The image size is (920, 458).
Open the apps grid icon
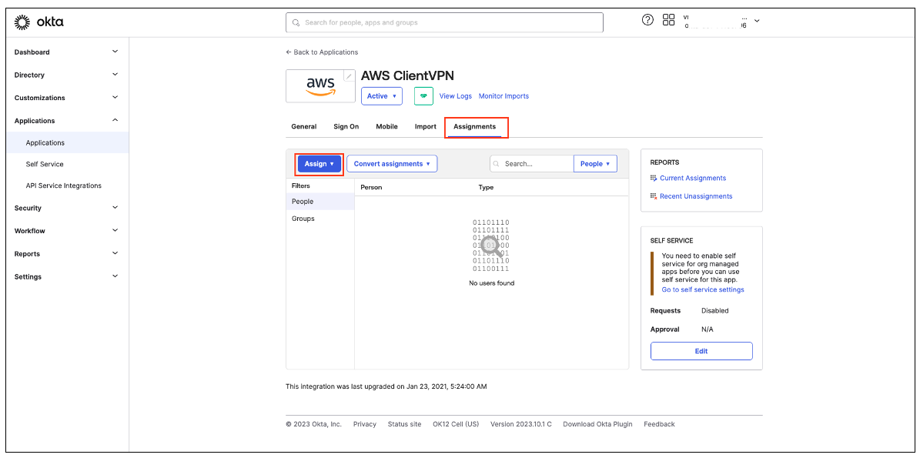(x=668, y=20)
